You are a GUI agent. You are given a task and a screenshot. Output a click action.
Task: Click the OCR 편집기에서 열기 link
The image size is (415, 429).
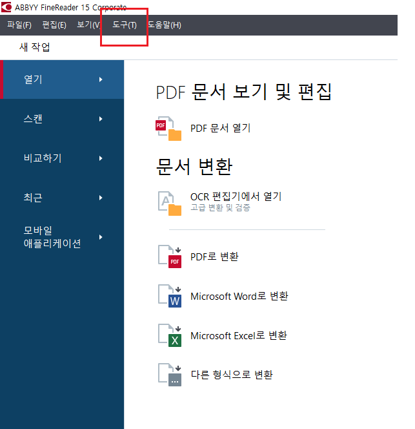click(236, 196)
